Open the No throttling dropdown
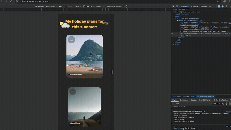Image resolution: width=231 pixels, height=130 pixels. coord(97,6)
